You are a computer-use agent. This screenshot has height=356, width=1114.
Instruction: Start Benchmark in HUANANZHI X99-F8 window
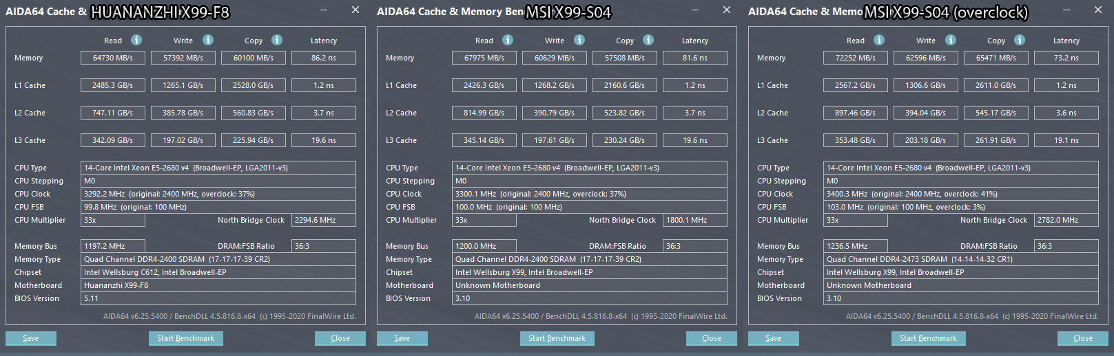click(x=186, y=338)
